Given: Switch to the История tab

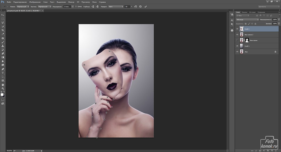Looking at the screenshot, I should (252, 12).
